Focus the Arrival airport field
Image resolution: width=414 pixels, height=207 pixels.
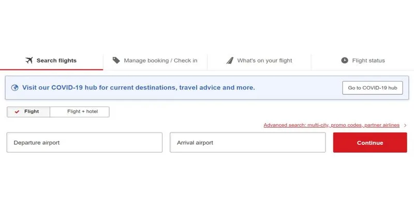click(x=248, y=143)
